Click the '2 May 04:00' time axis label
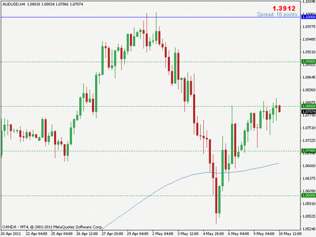This screenshot has width=316, height=237. [163, 233]
